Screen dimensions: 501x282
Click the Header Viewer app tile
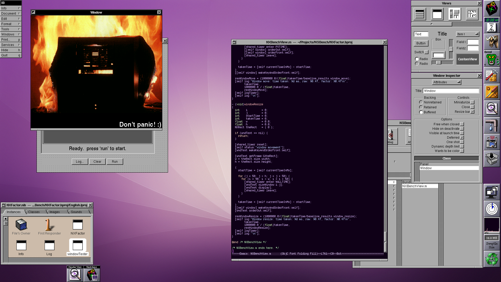point(75,274)
